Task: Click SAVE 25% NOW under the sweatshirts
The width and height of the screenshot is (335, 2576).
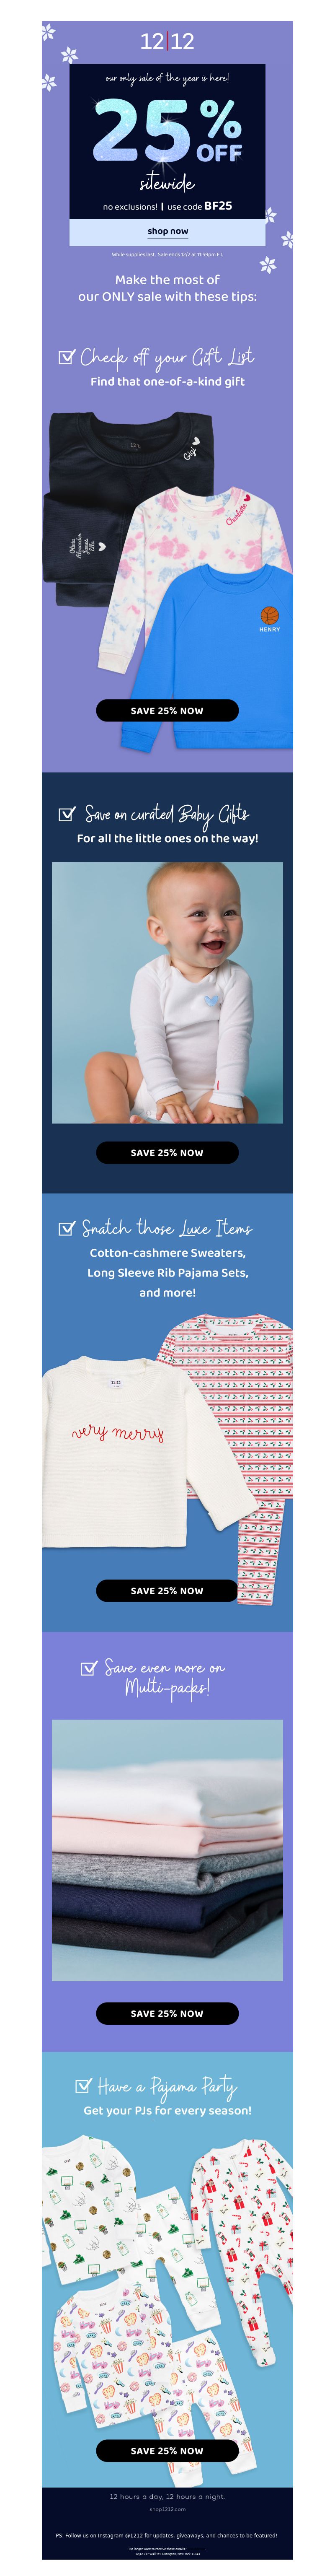Action: pyautogui.click(x=167, y=710)
